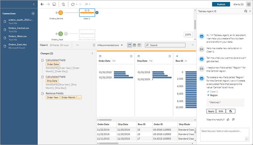The image size is (253, 145).
Task: Open Clean 1 more options menu
Action: coord(78,45)
